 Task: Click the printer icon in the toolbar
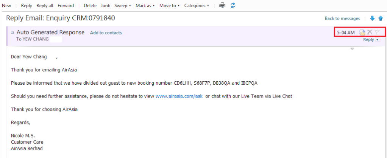pos(222,6)
